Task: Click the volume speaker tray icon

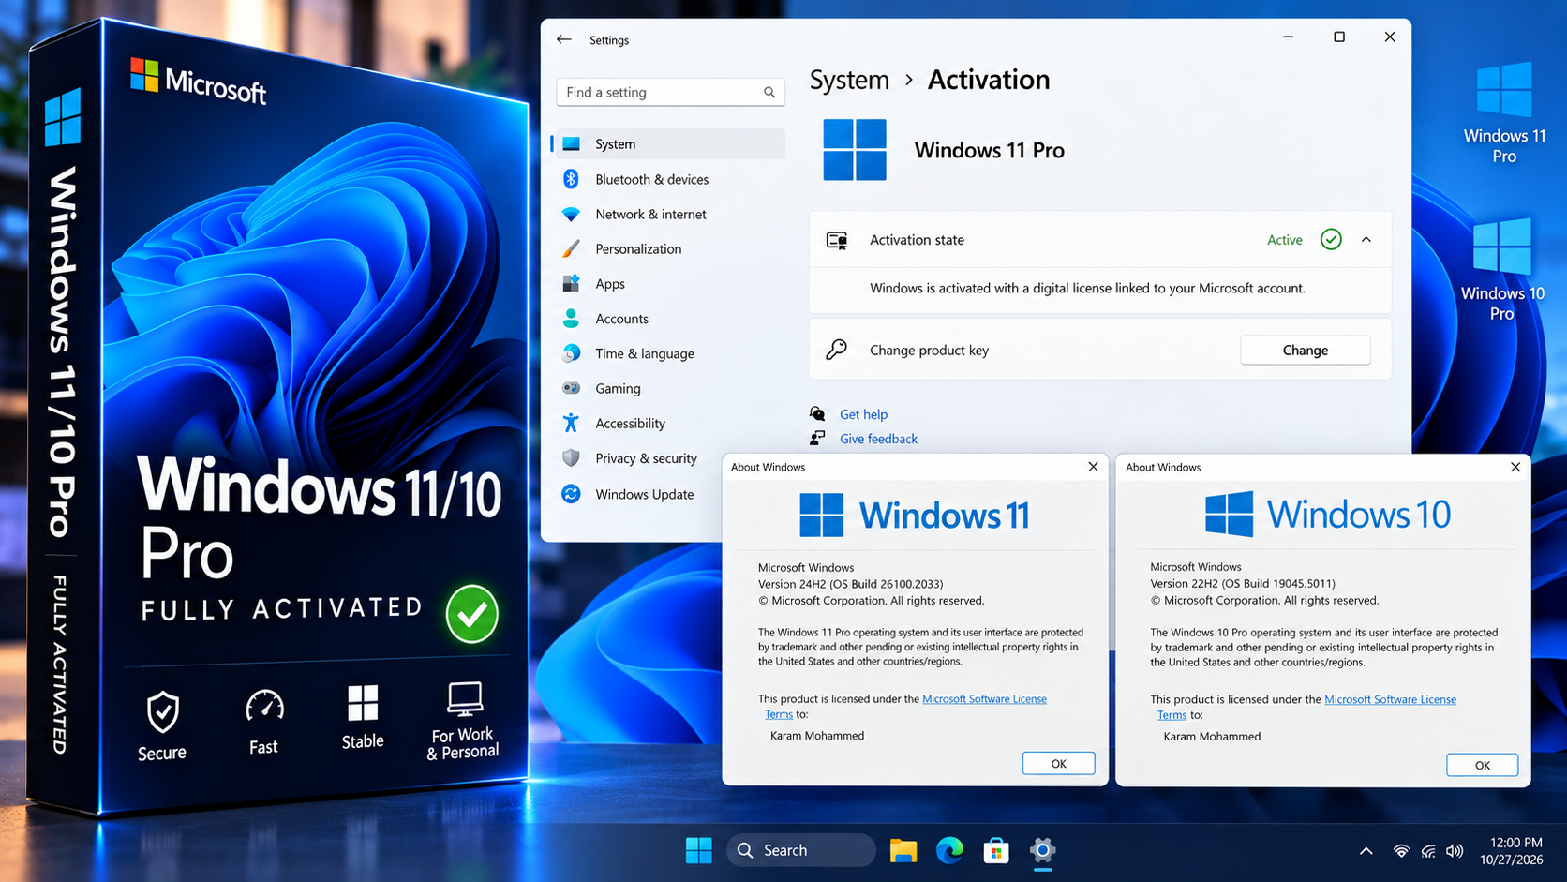Action: [1455, 851]
